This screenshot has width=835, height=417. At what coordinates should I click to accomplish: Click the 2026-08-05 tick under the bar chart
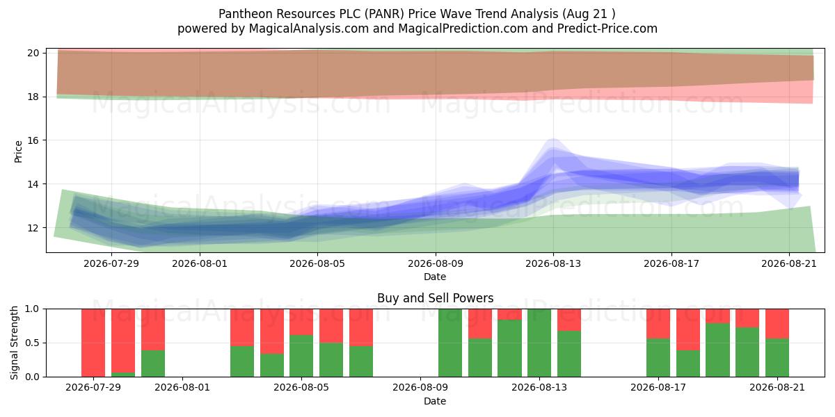301,388
